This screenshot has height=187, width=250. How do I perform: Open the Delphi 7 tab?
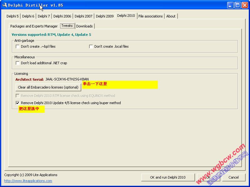pyautogui.click(x=44, y=16)
